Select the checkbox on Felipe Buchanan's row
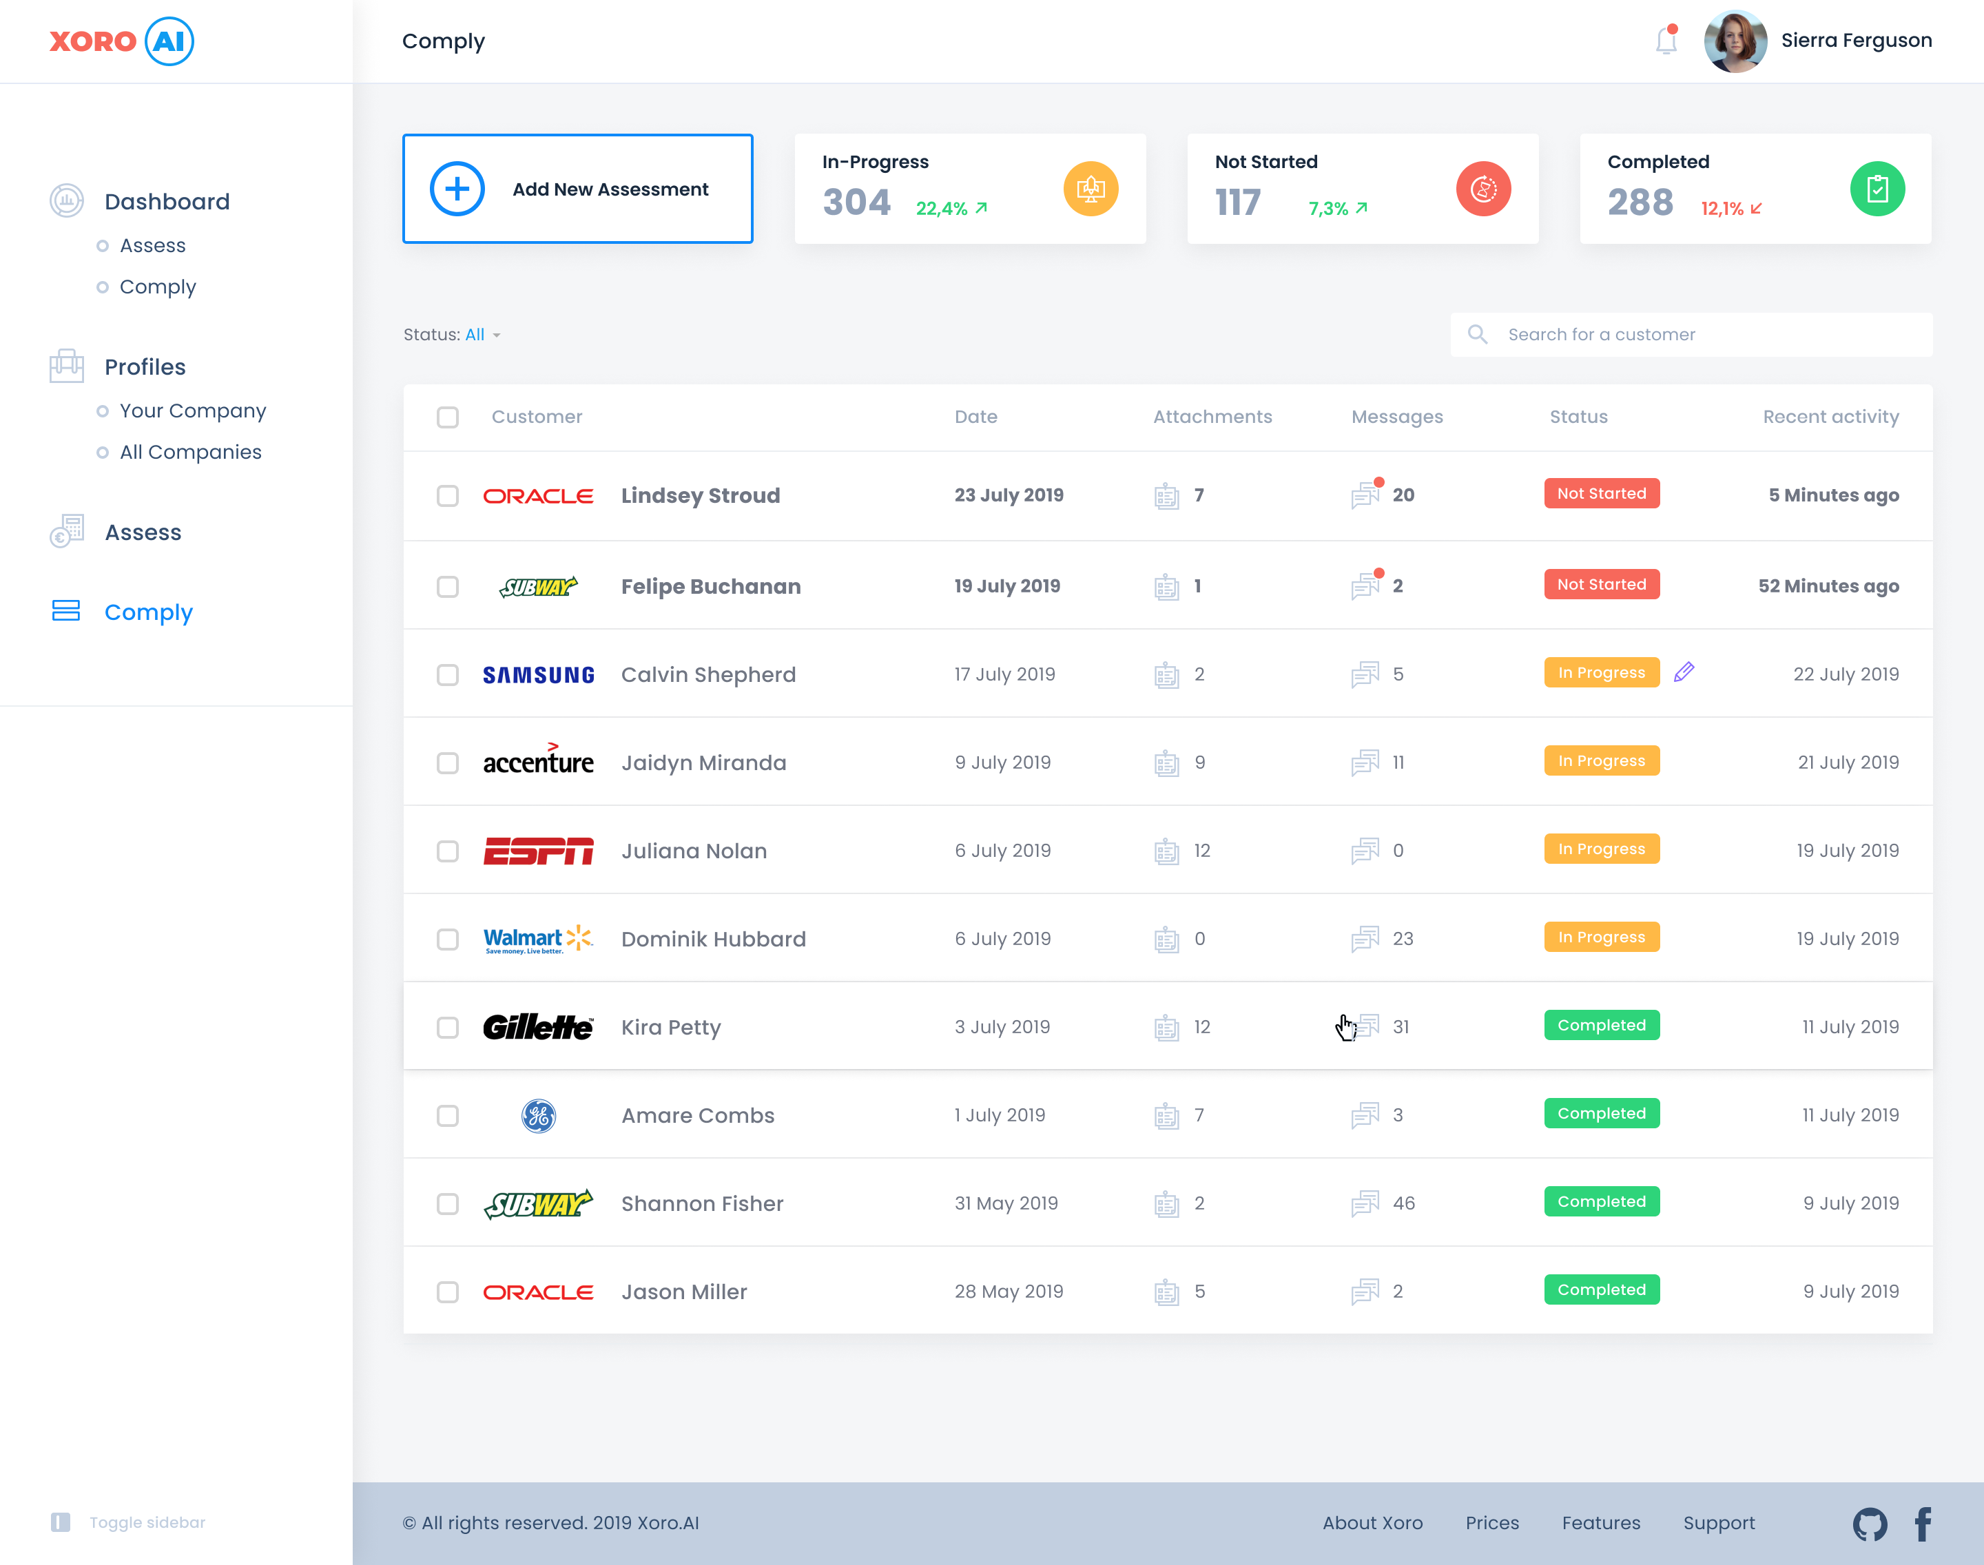 click(448, 586)
